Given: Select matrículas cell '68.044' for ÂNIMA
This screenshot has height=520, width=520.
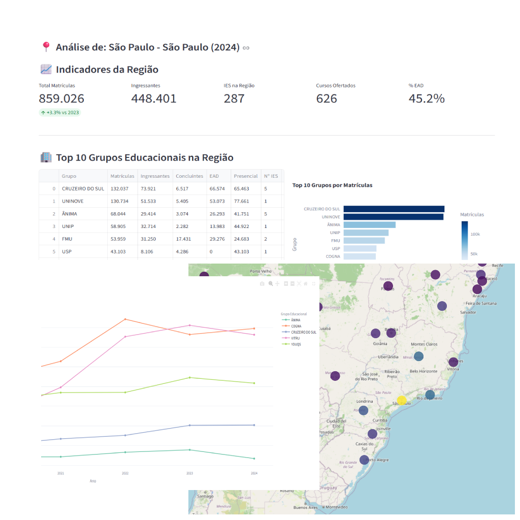Looking at the screenshot, I should pyautogui.click(x=122, y=214).
